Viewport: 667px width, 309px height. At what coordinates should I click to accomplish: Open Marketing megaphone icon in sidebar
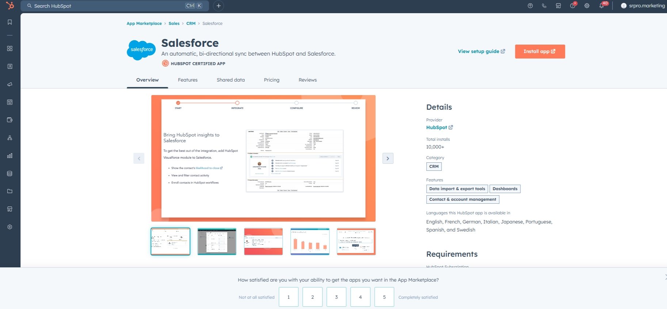(x=10, y=84)
